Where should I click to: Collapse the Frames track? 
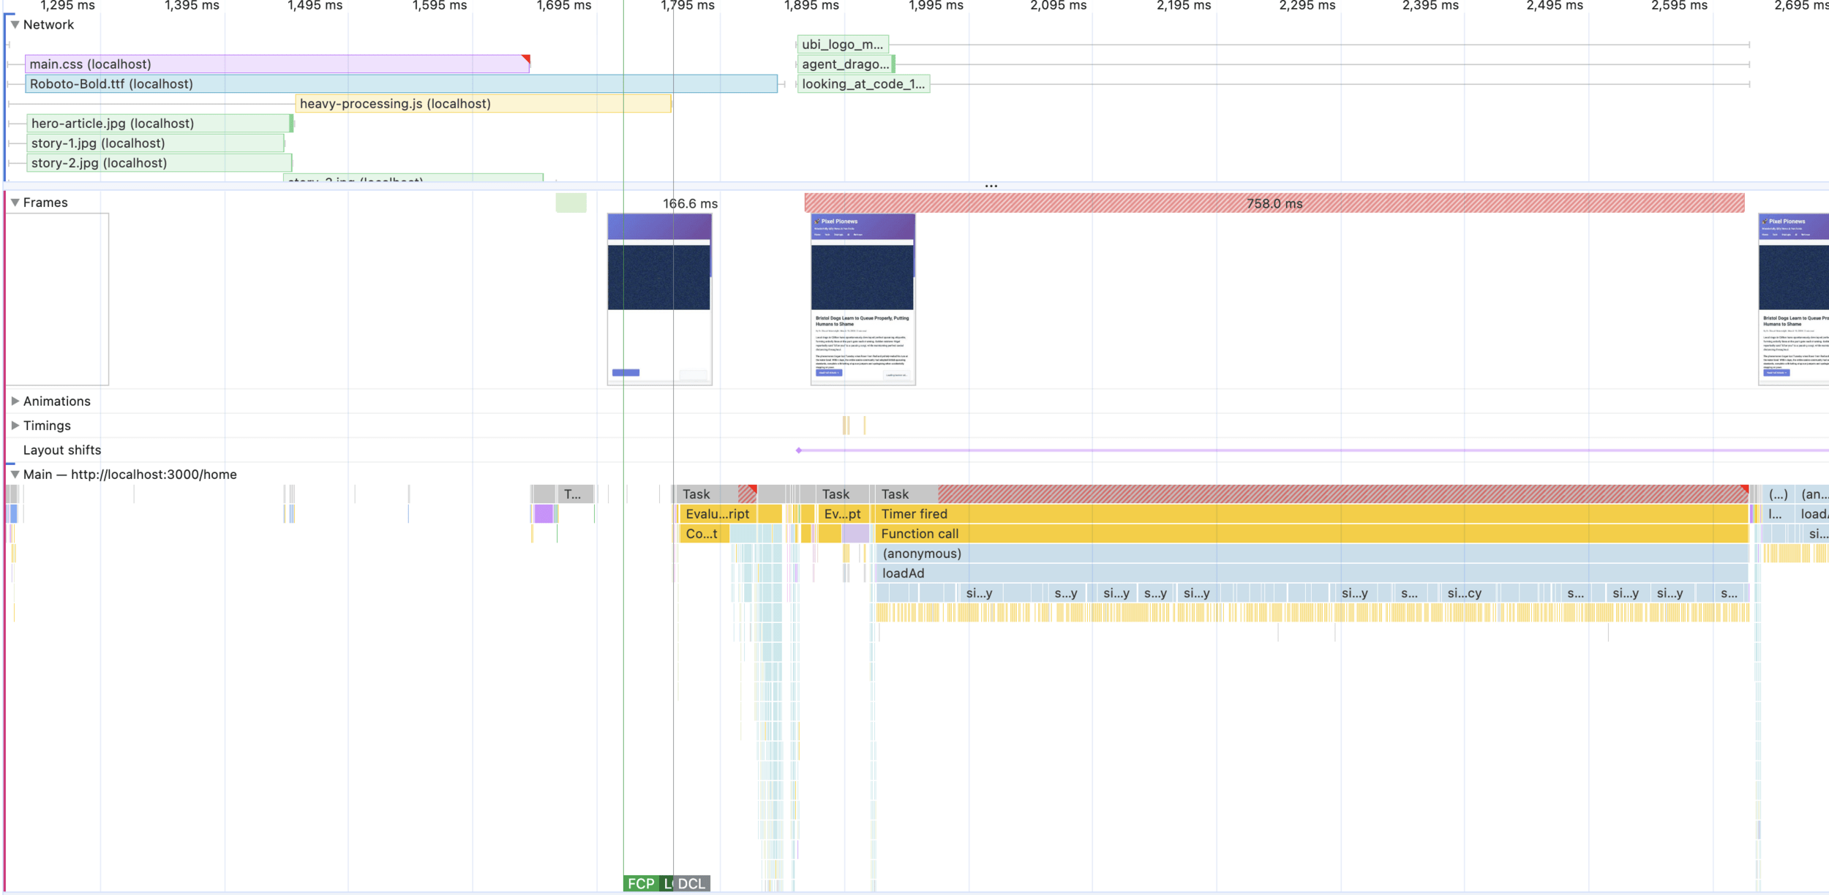15,203
